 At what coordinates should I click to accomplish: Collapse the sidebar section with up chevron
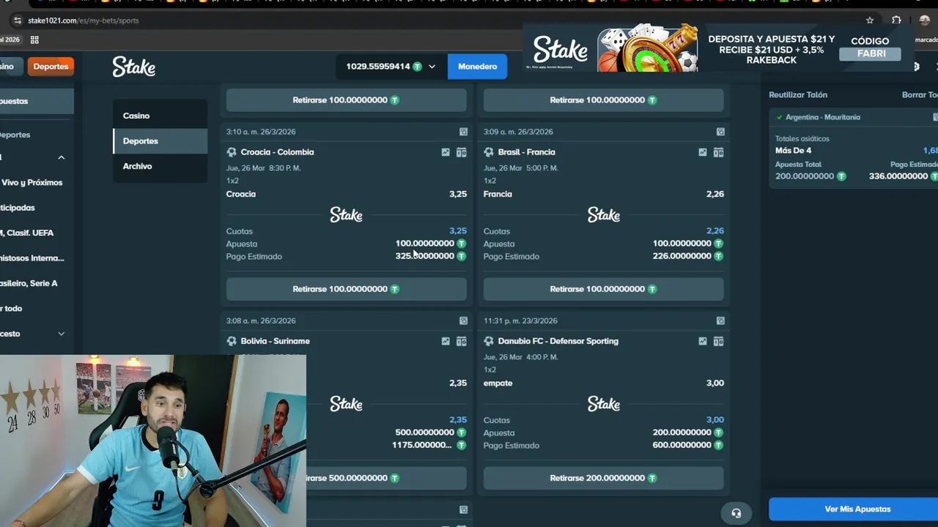(62, 157)
